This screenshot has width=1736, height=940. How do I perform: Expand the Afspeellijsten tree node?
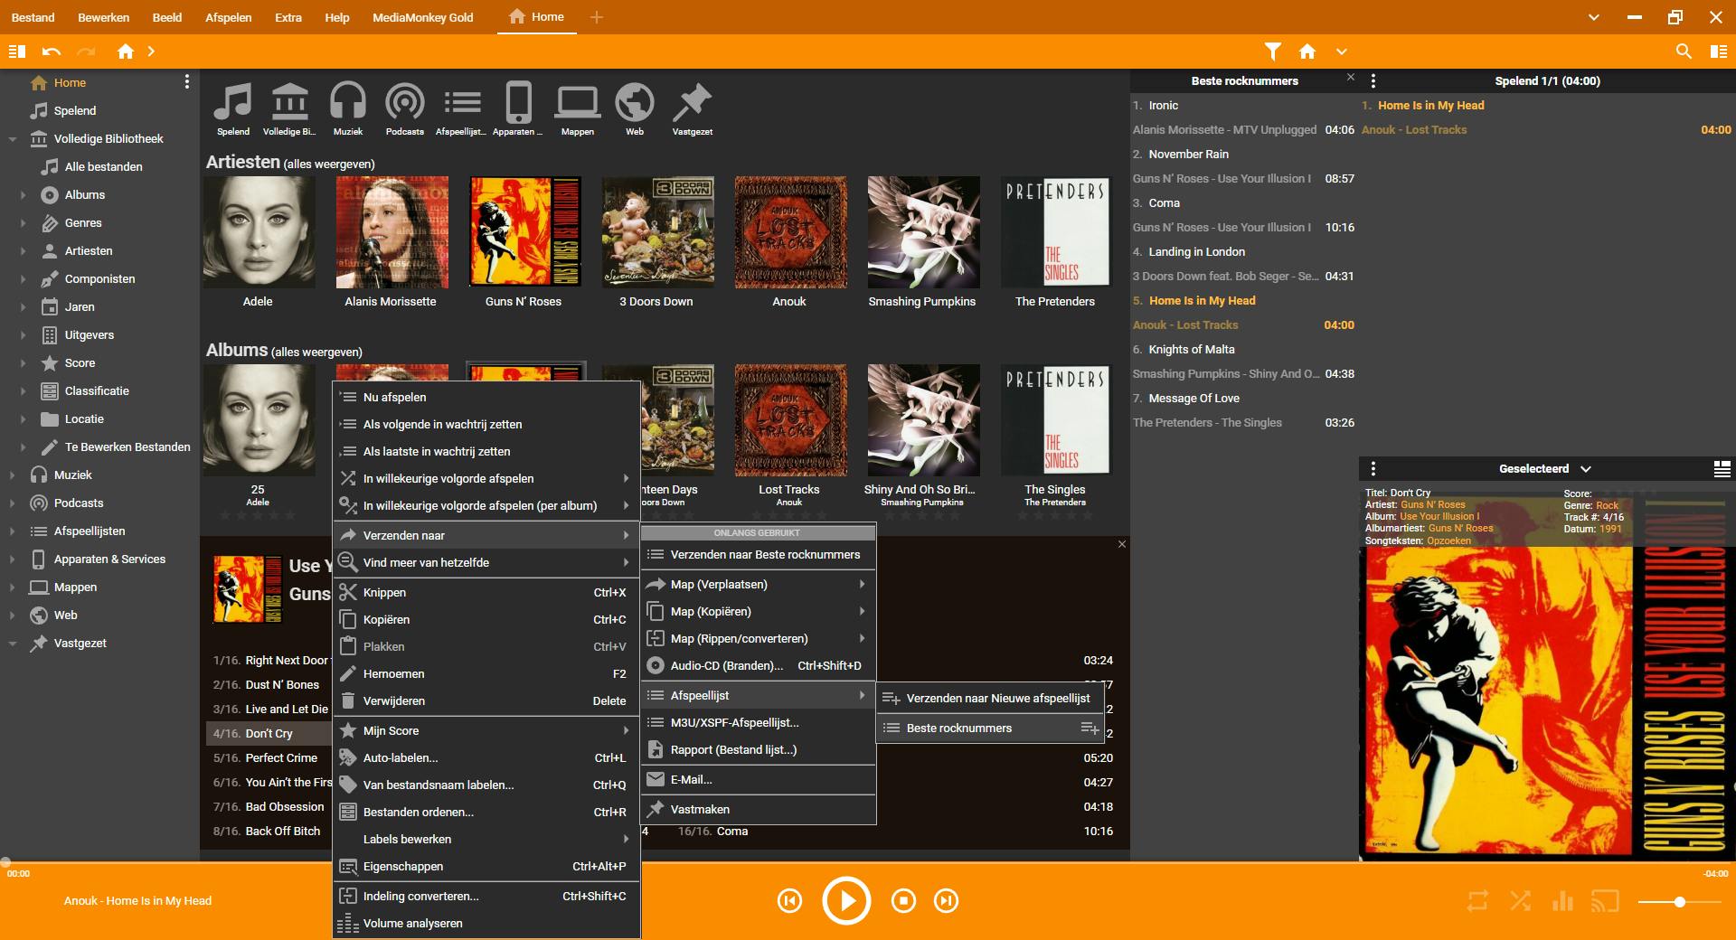pyautogui.click(x=13, y=531)
